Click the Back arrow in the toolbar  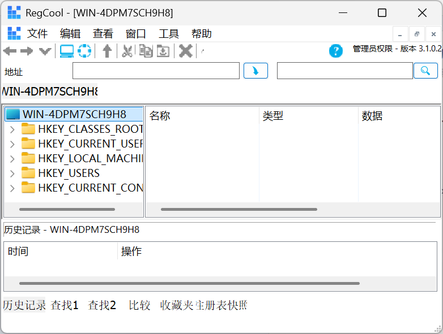point(10,51)
